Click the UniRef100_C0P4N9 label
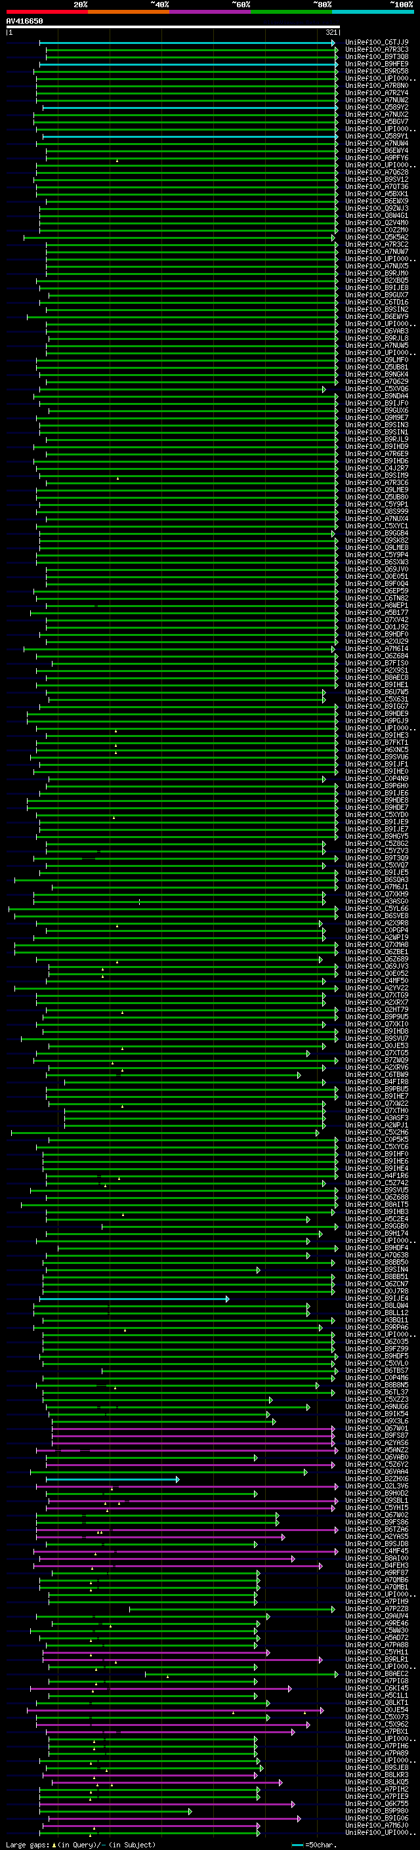Image resolution: width=420 pixels, height=1850 pixels. pyautogui.click(x=377, y=778)
